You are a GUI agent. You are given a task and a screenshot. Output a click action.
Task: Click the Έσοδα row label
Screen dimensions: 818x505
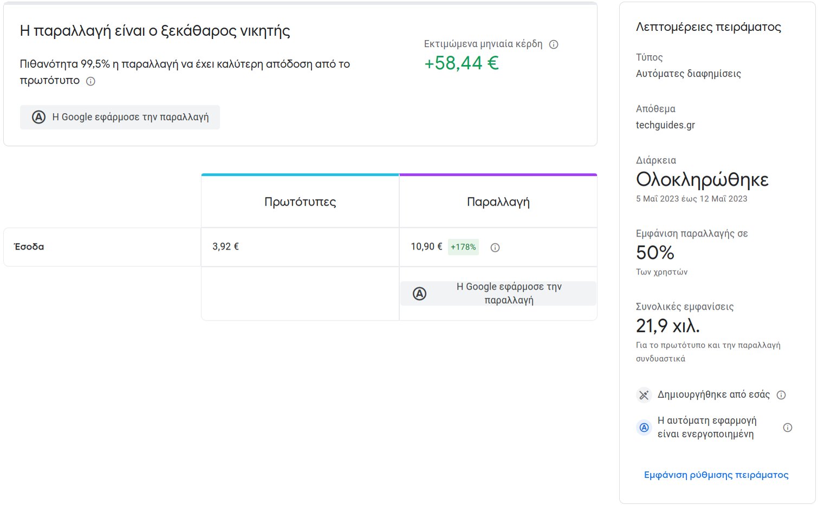point(29,247)
